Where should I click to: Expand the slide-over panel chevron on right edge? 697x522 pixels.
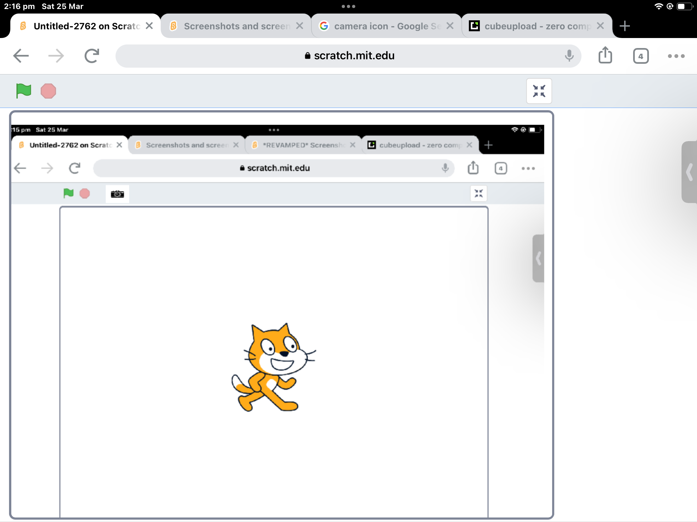click(690, 172)
